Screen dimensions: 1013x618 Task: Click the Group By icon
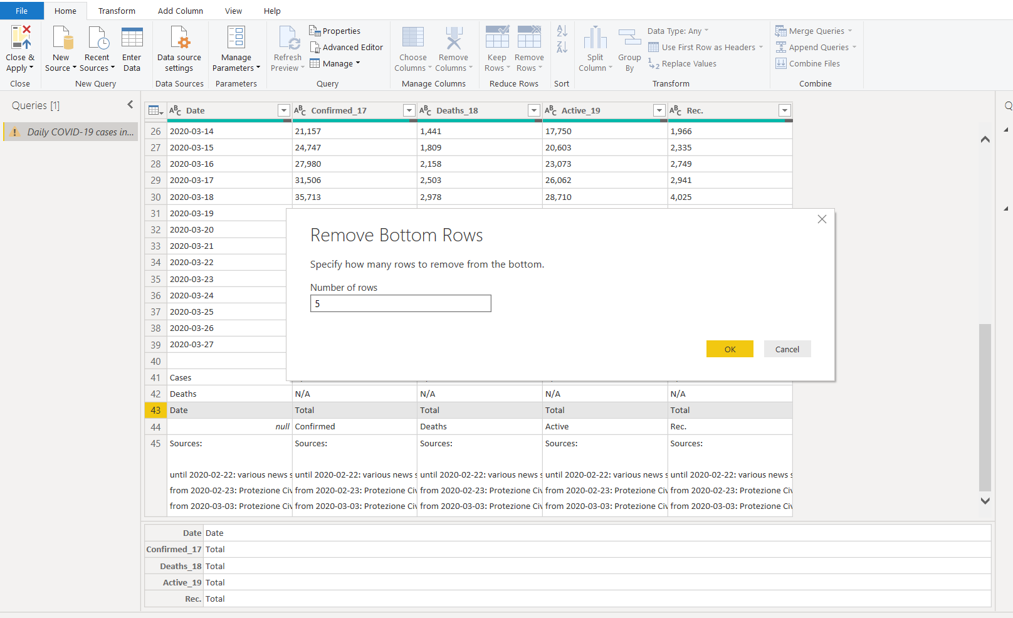(x=629, y=38)
